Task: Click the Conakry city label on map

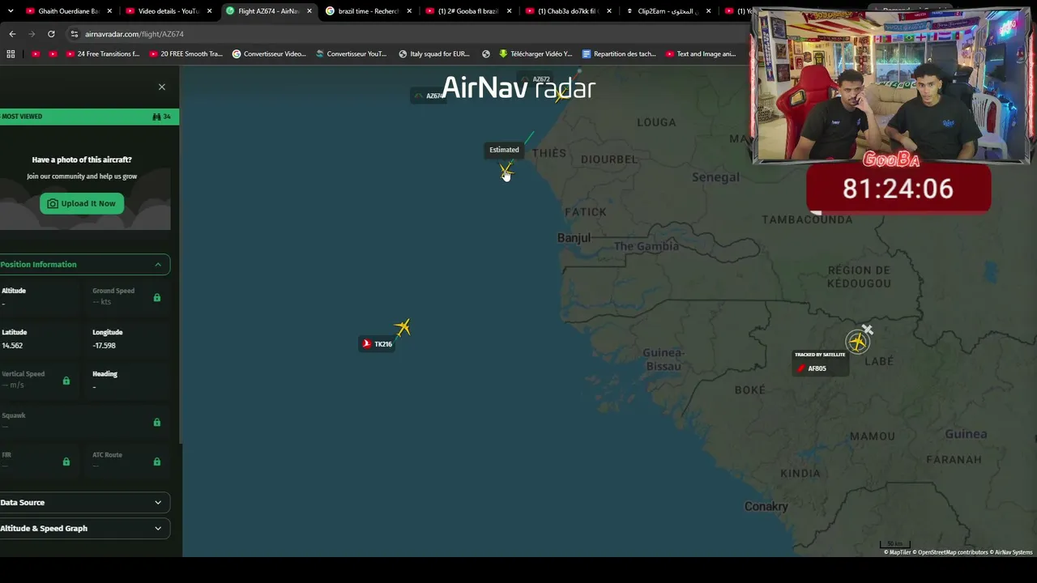Action: [x=766, y=507]
